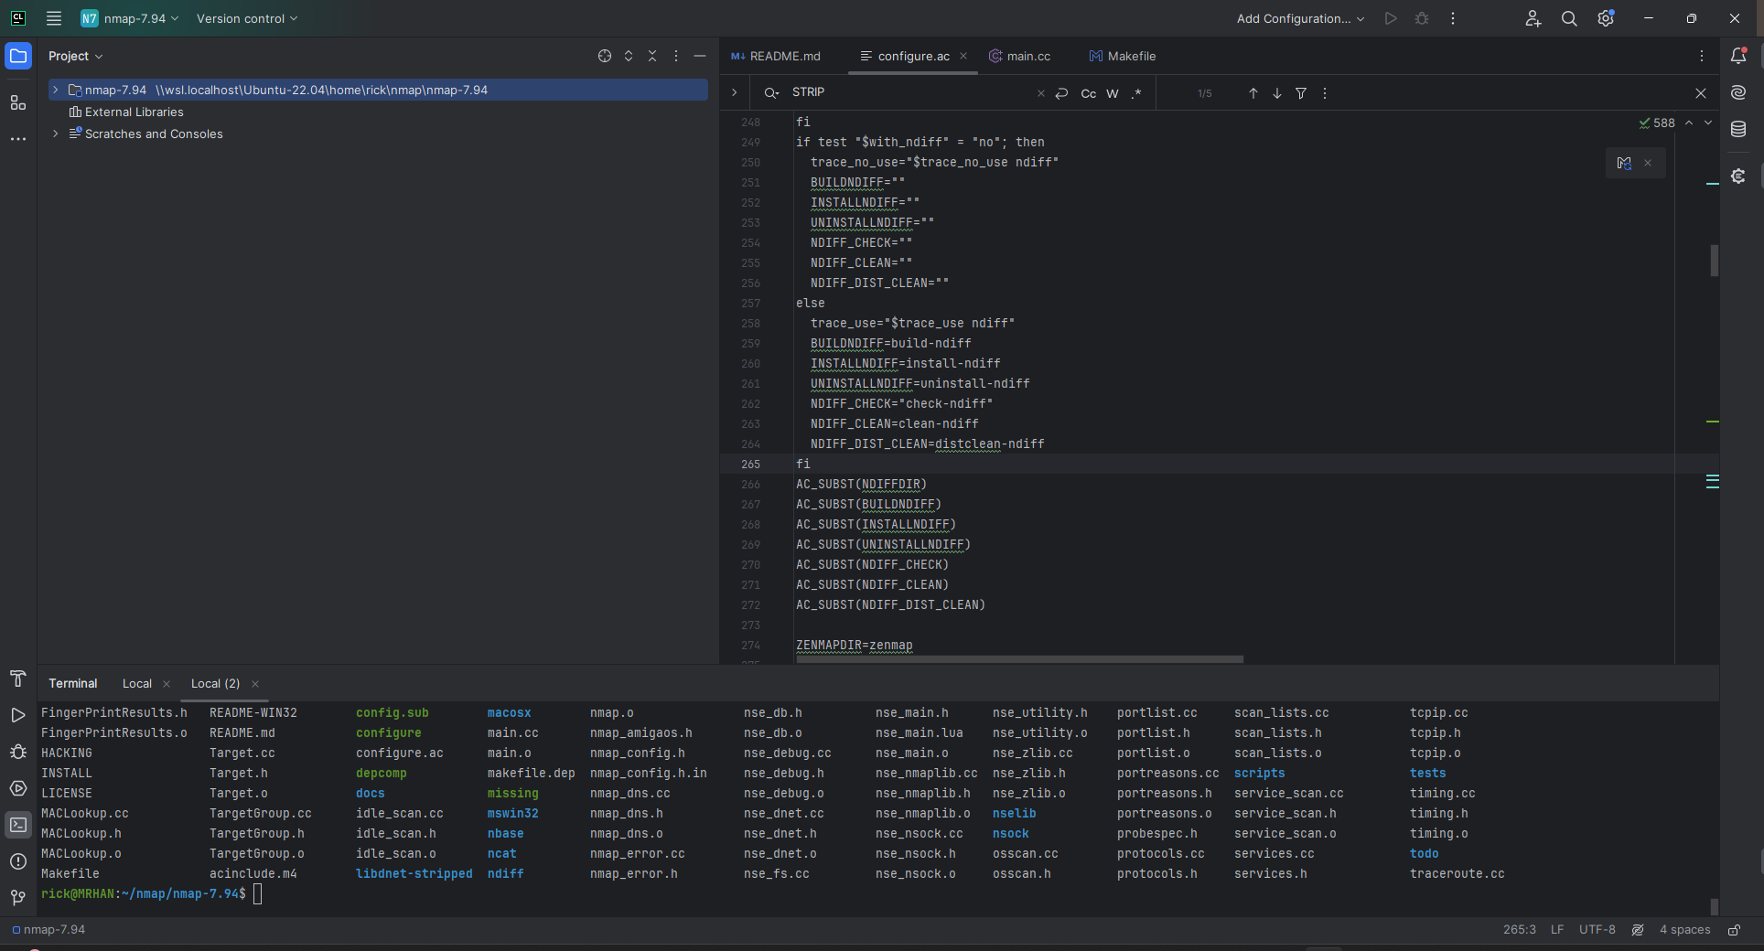Open the Add Configuration dropdown
Viewport: 1764px width, 951px height.
click(x=1300, y=18)
